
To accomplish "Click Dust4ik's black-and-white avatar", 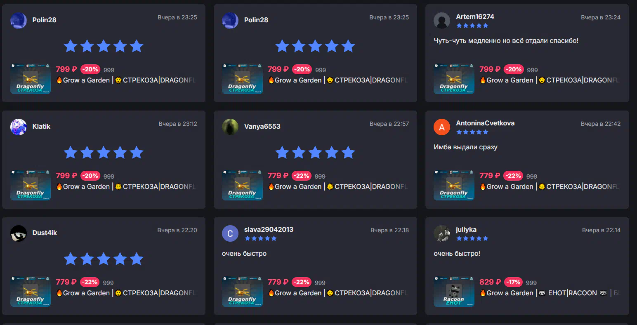I will (19, 233).
